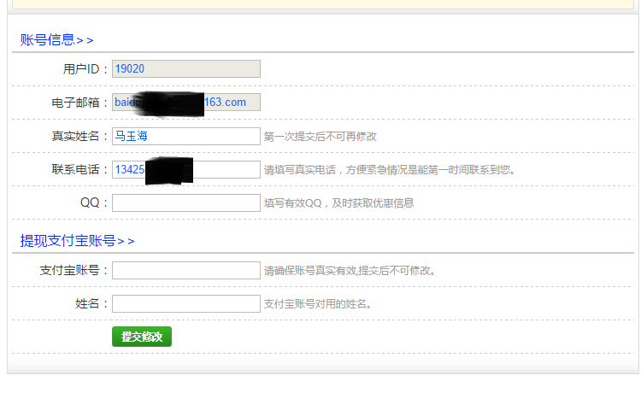
Task: Click the hint 支付宝账号对用的姓名。
Action: pos(318,304)
